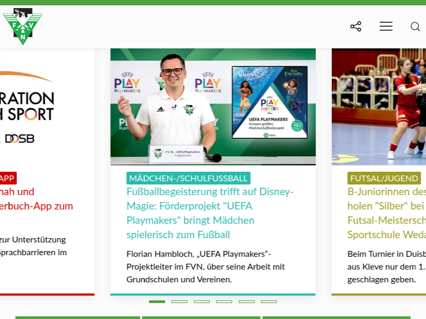Select the first carousel indicator
This screenshot has height=319, width=426.
[x=157, y=301]
